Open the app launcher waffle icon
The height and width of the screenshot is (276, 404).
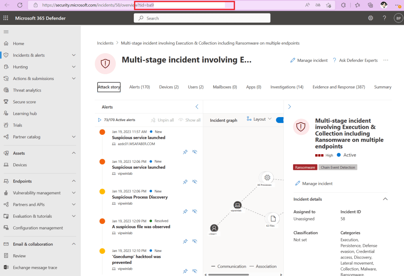click(6, 18)
